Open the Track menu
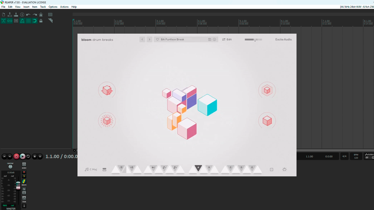This screenshot has height=210, width=374. point(43,7)
